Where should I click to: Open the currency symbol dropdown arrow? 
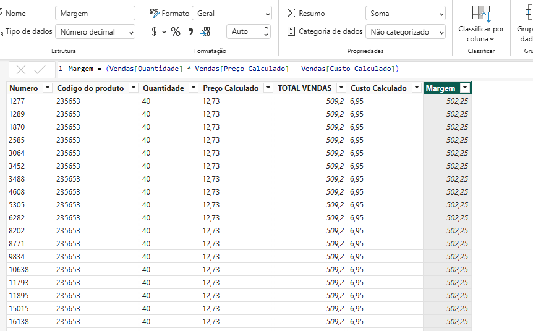tap(164, 32)
